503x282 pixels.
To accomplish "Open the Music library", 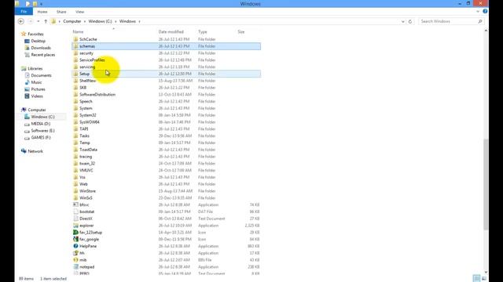I will (x=36, y=82).
